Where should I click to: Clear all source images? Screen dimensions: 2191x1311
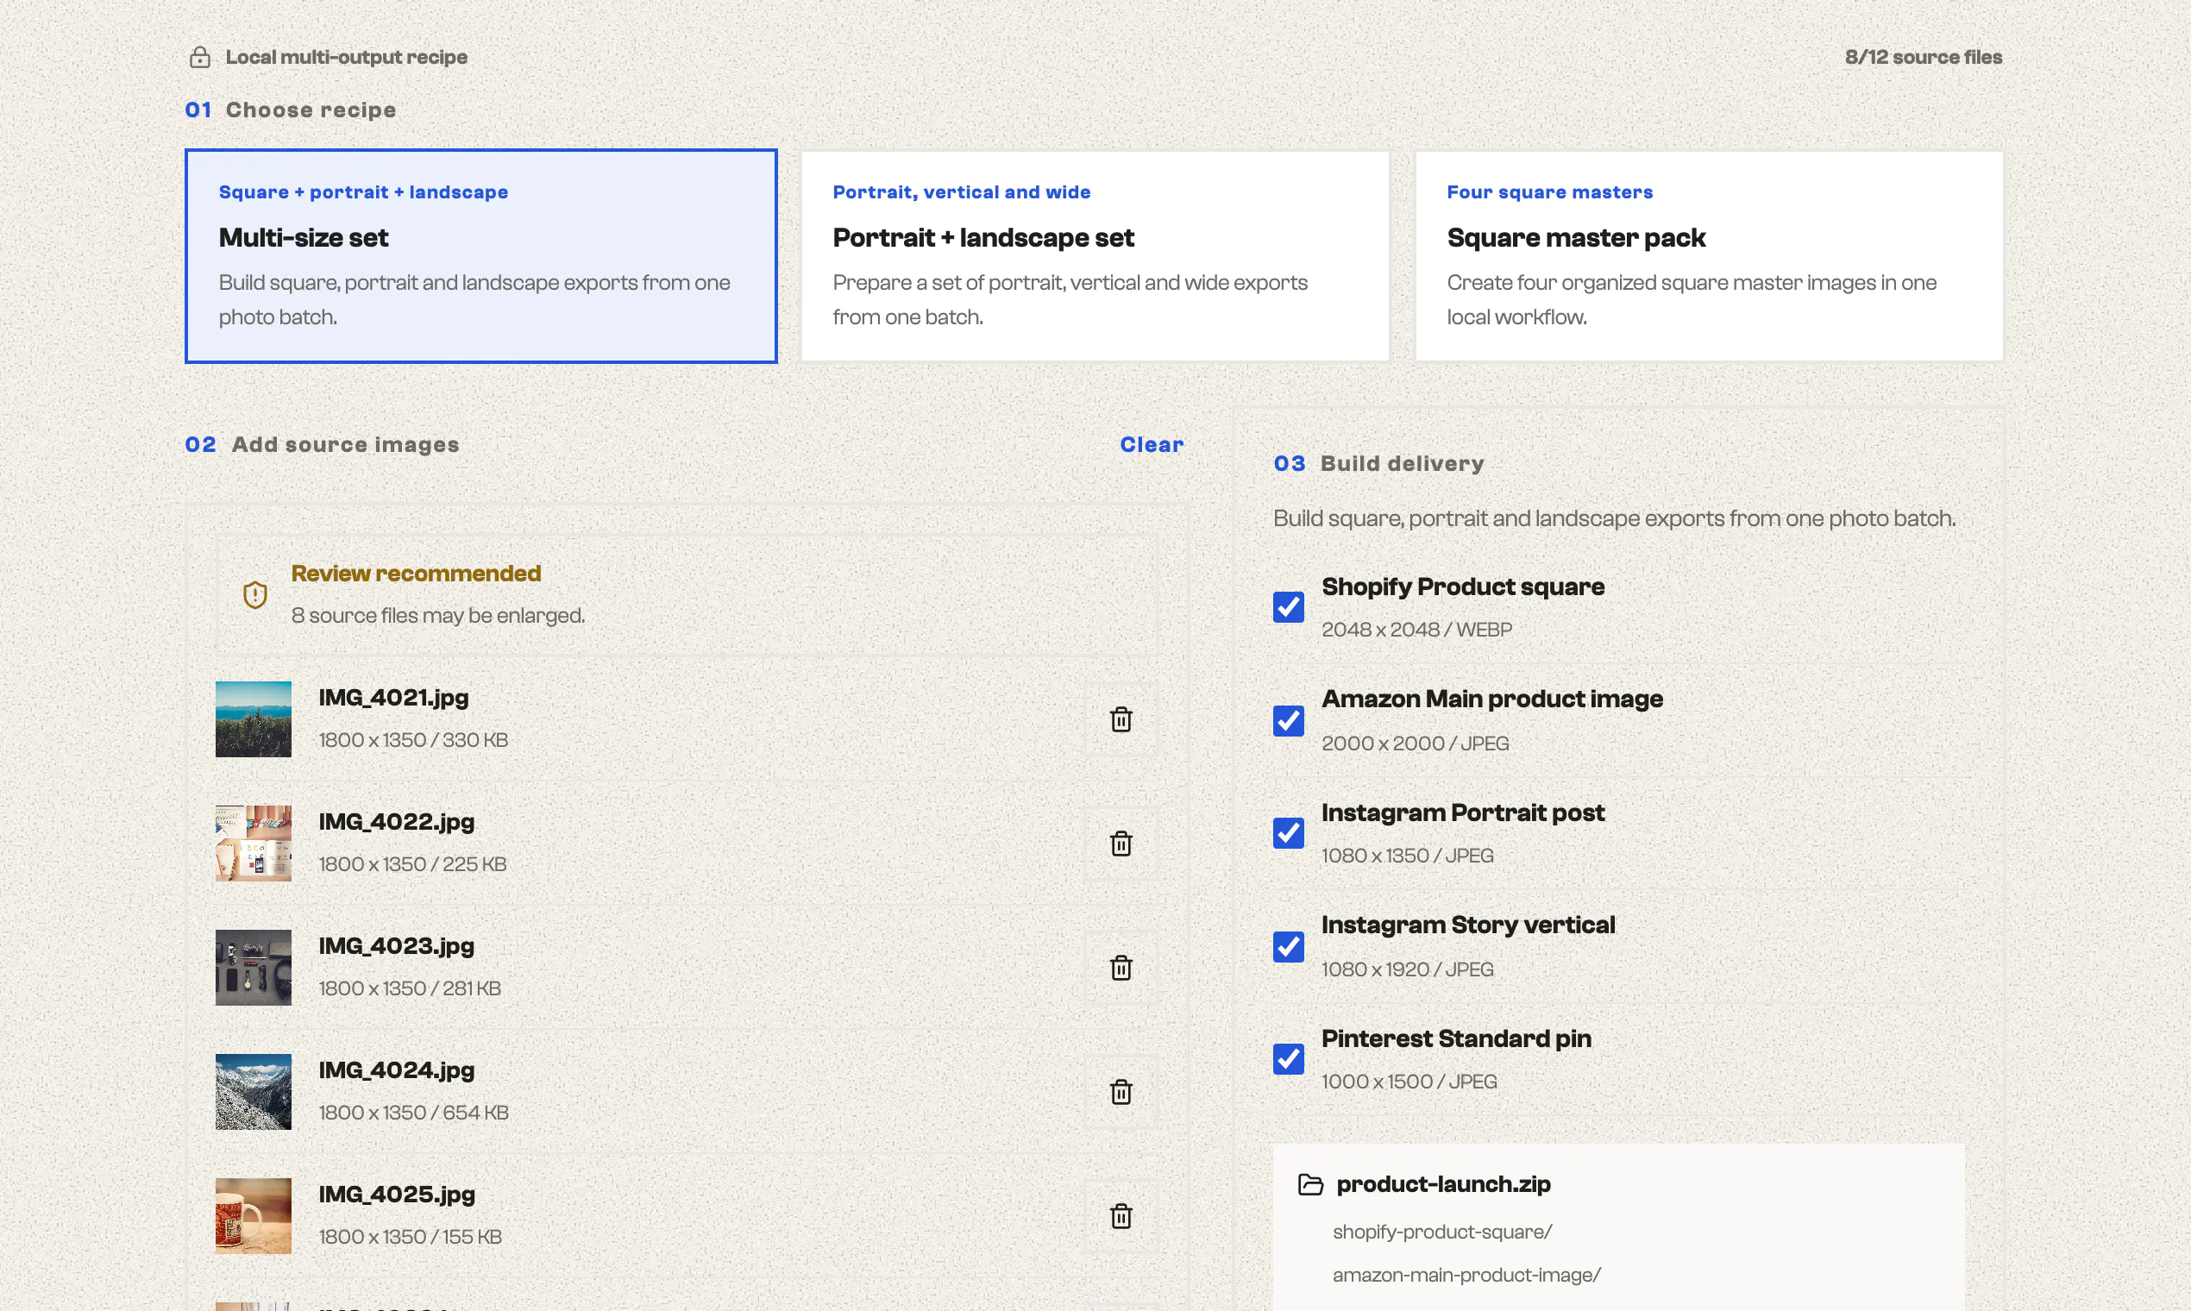pos(1152,444)
